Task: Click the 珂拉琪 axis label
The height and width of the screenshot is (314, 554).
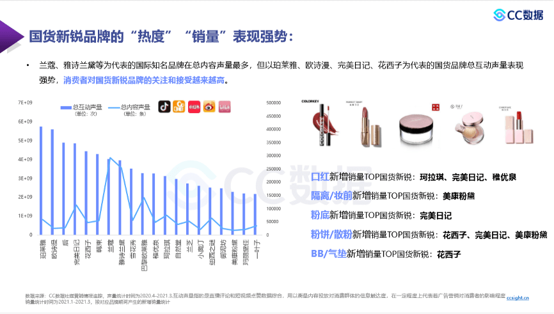Action: click(x=167, y=249)
